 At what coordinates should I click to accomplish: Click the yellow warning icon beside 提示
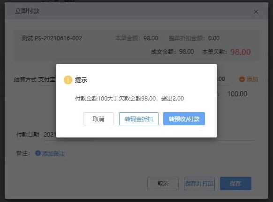click(68, 80)
